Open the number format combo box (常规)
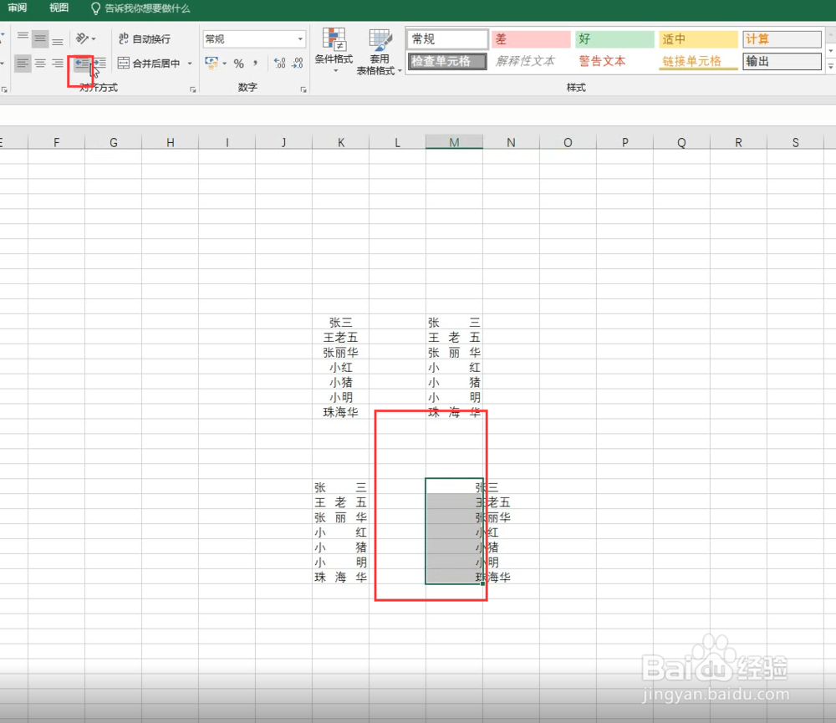Screen dimensions: 836x723 [x=254, y=39]
